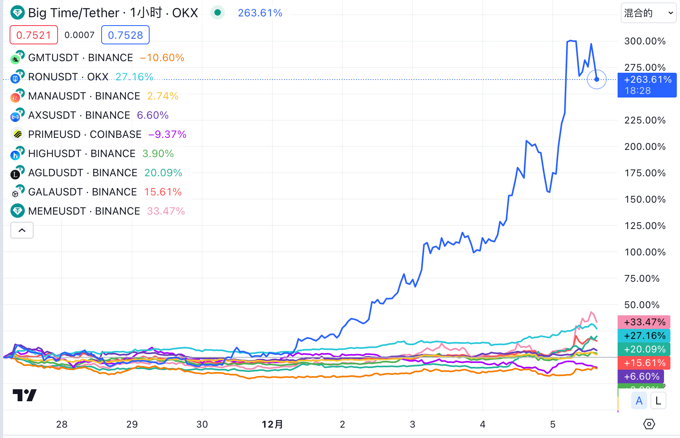Click the green market status dot

coord(218,13)
